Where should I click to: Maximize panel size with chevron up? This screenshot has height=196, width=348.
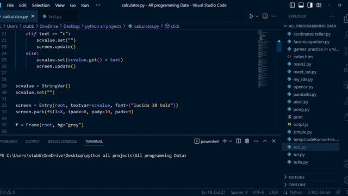(x=265, y=141)
